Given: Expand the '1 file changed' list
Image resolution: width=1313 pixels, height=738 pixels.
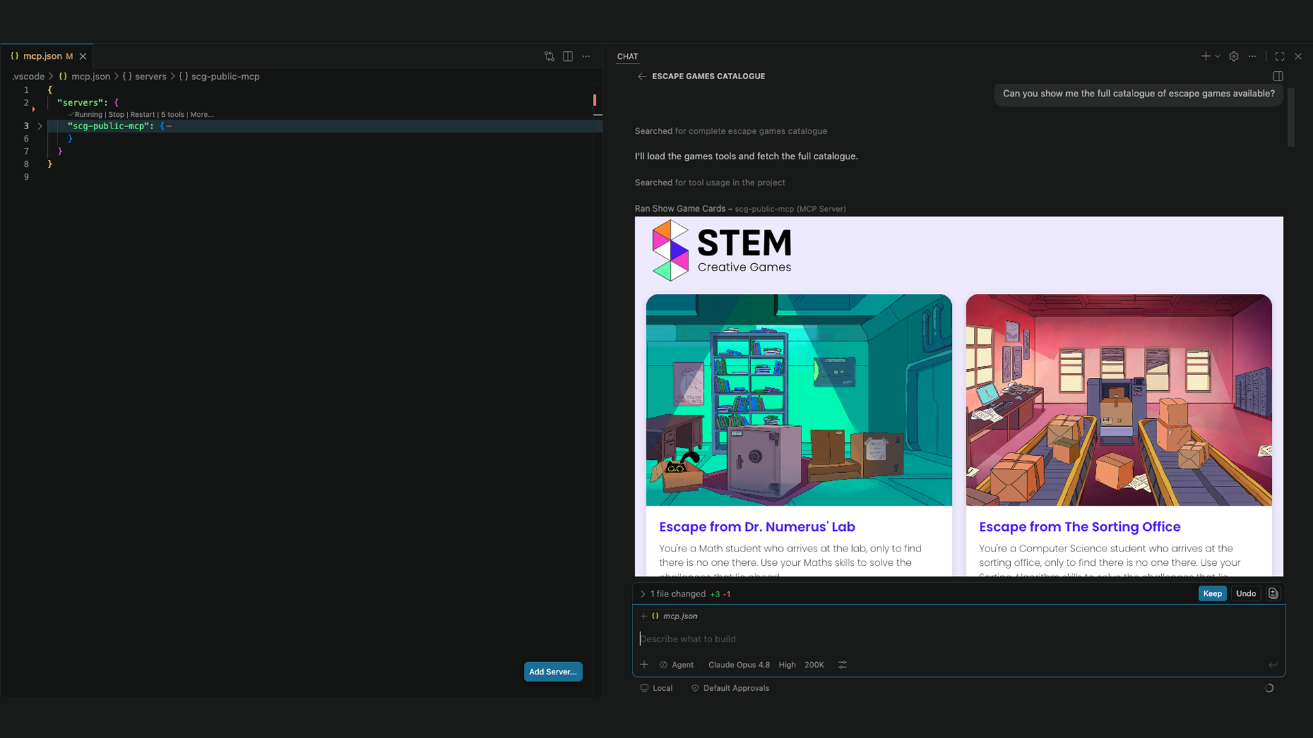Looking at the screenshot, I should point(684,594).
